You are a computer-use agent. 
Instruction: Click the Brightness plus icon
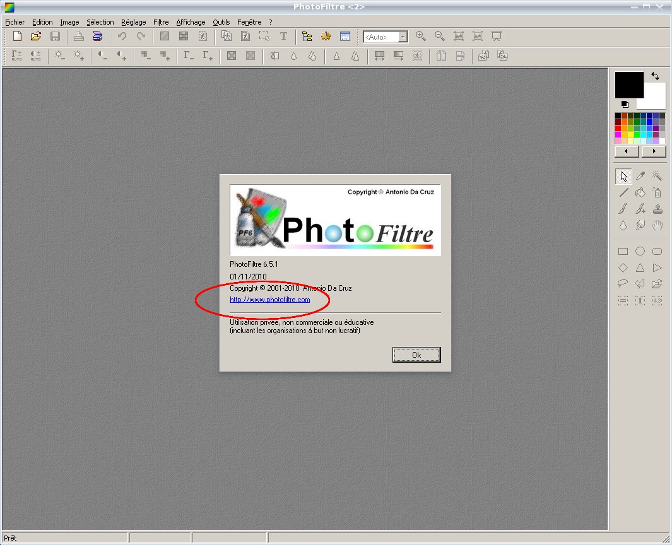[x=78, y=56]
